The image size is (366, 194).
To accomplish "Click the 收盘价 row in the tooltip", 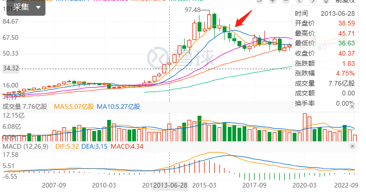I will click(325, 53).
